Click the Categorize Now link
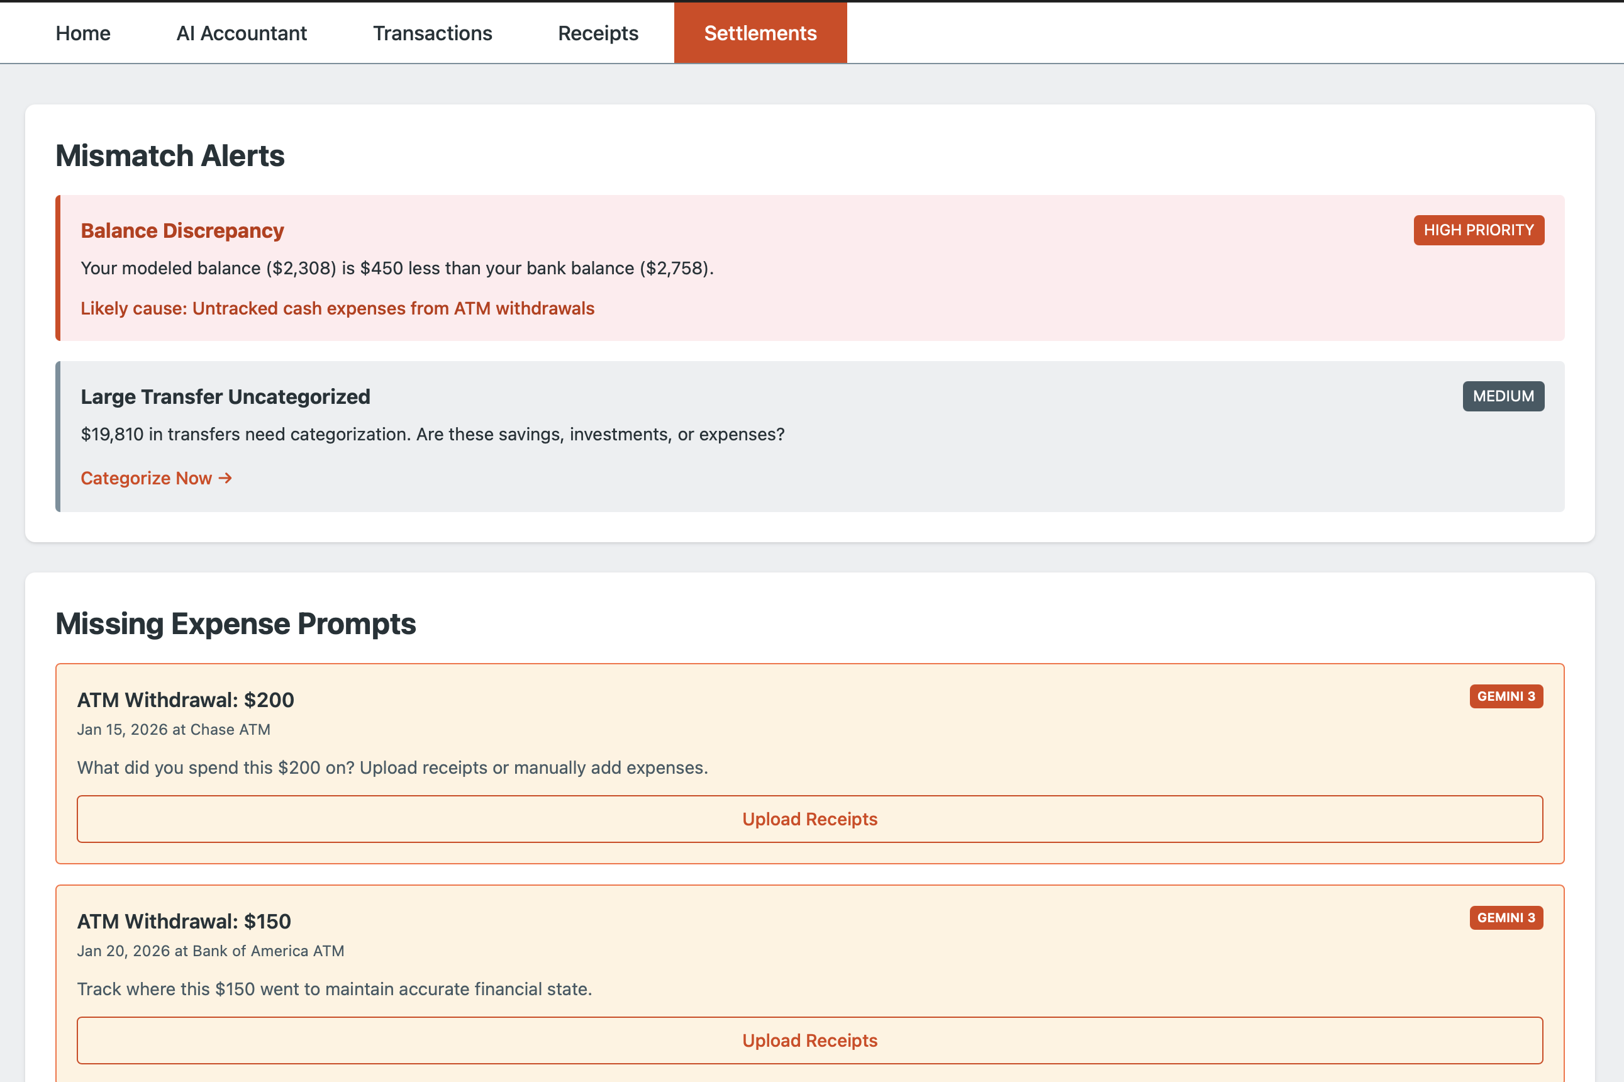 pyautogui.click(x=147, y=478)
